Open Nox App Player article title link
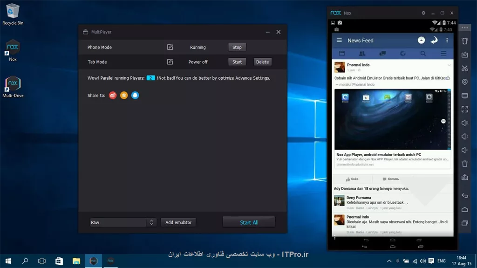 pyautogui.click(x=379, y=155)
